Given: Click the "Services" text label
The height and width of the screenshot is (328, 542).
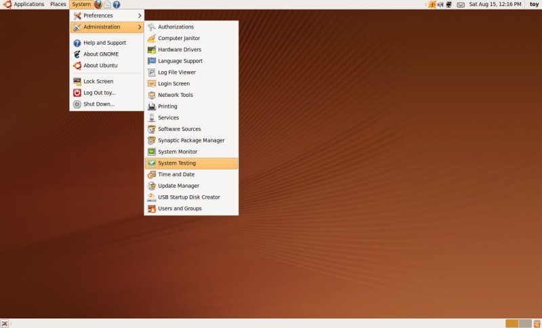Looking at the screenshot, I should pos(169,118).
